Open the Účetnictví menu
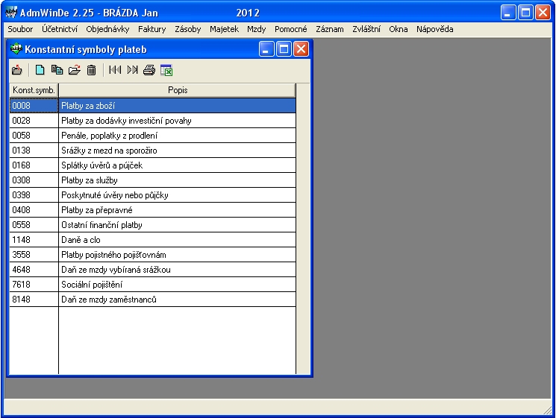The image size is (556, 418). click(x=60, y=29)
